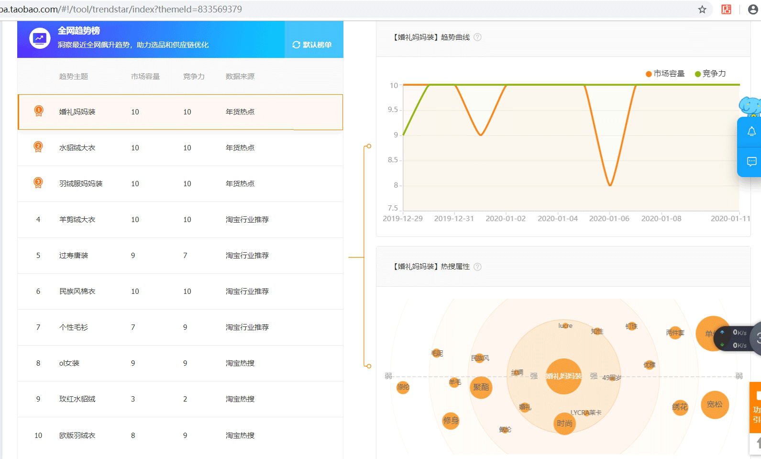The height and width of the screenshot is (459, 761).
Task: Click the help icon beside 热搜属性 title
Action: click(x=477, y=267)
